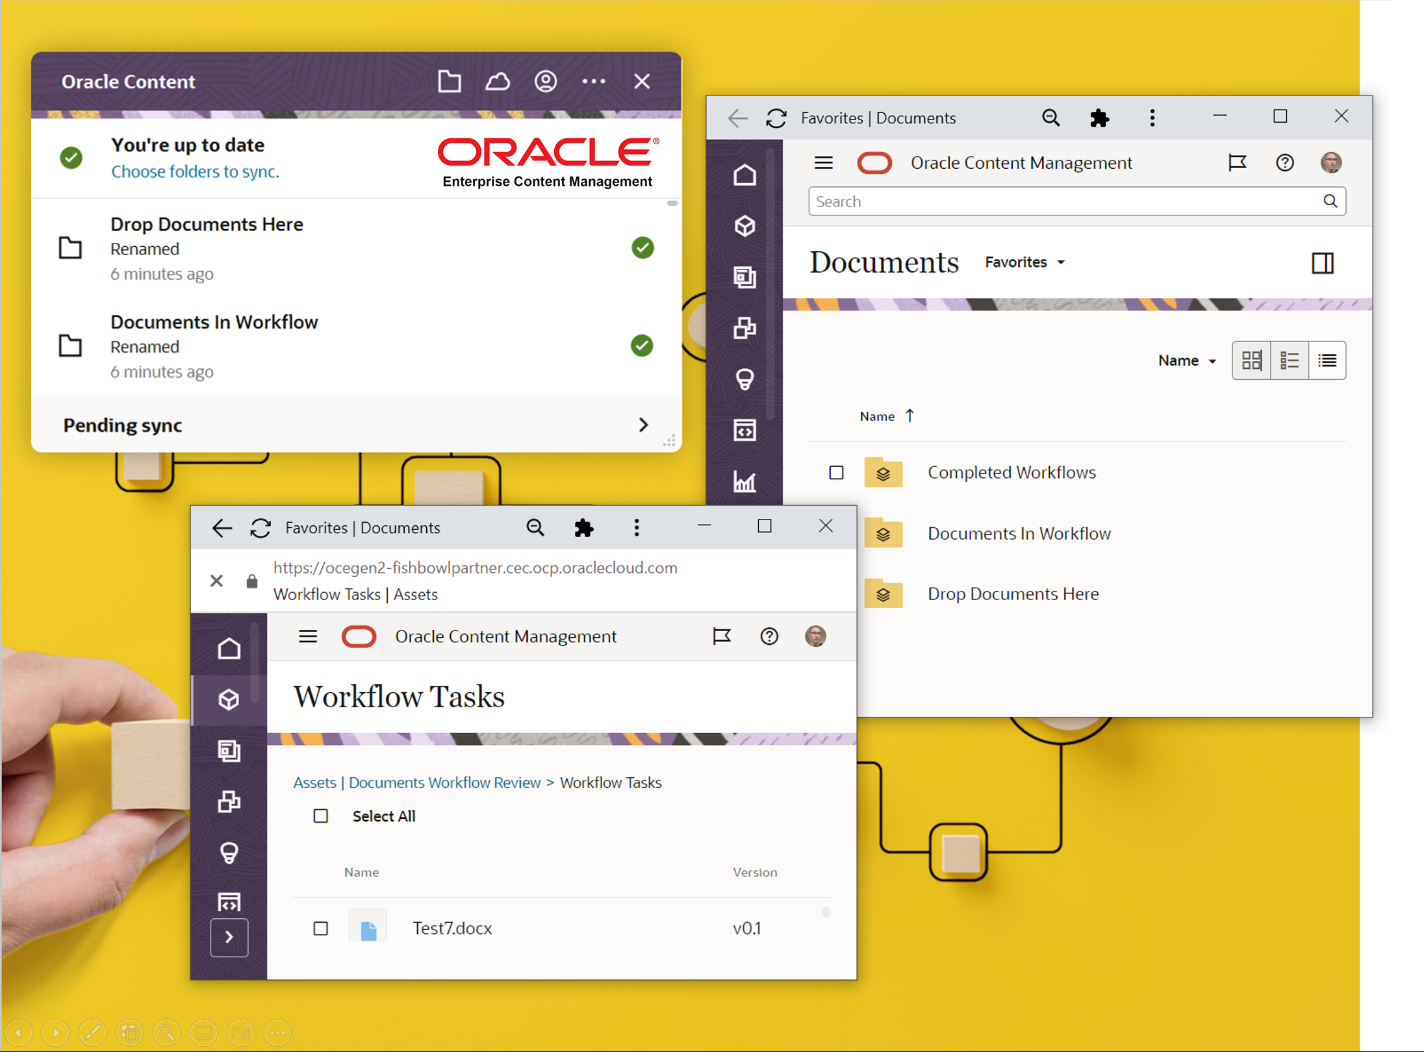Open three-dot menu in Workflow Tasks titlebar
The width and height of the screenshot is (1424, 1052).
point(637,528)
